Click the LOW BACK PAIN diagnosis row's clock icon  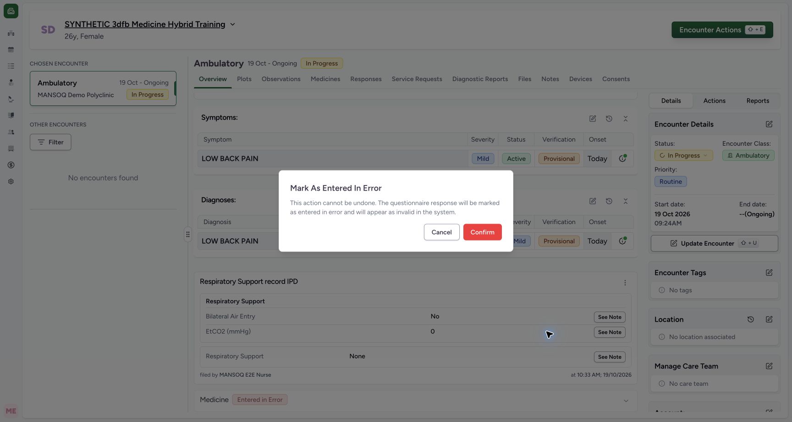click(x=622, y=241)
